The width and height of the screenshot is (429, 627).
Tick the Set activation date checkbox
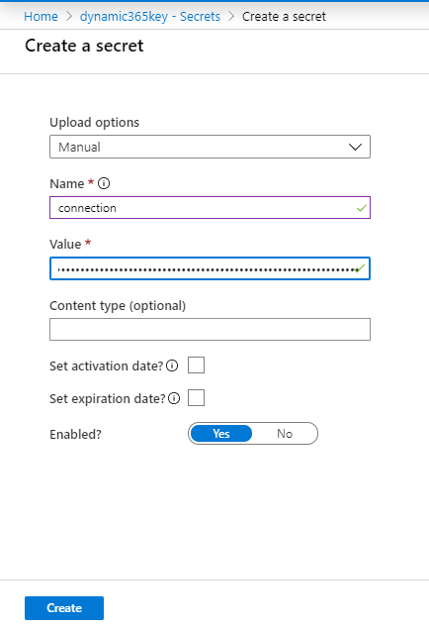[196, 366]
